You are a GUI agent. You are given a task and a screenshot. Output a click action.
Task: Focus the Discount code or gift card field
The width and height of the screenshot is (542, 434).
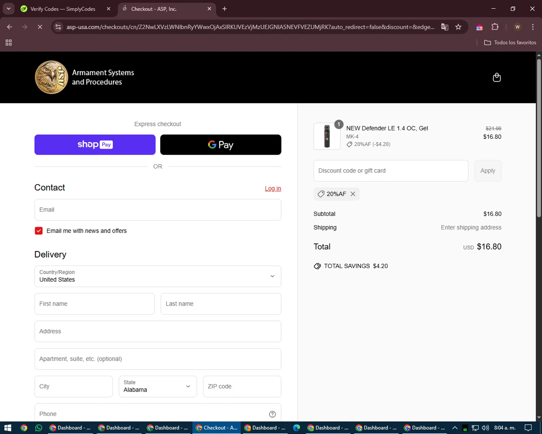coord(391,171)
